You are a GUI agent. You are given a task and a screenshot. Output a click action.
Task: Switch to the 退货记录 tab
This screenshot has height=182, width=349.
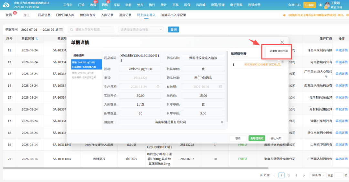point(125,15)
